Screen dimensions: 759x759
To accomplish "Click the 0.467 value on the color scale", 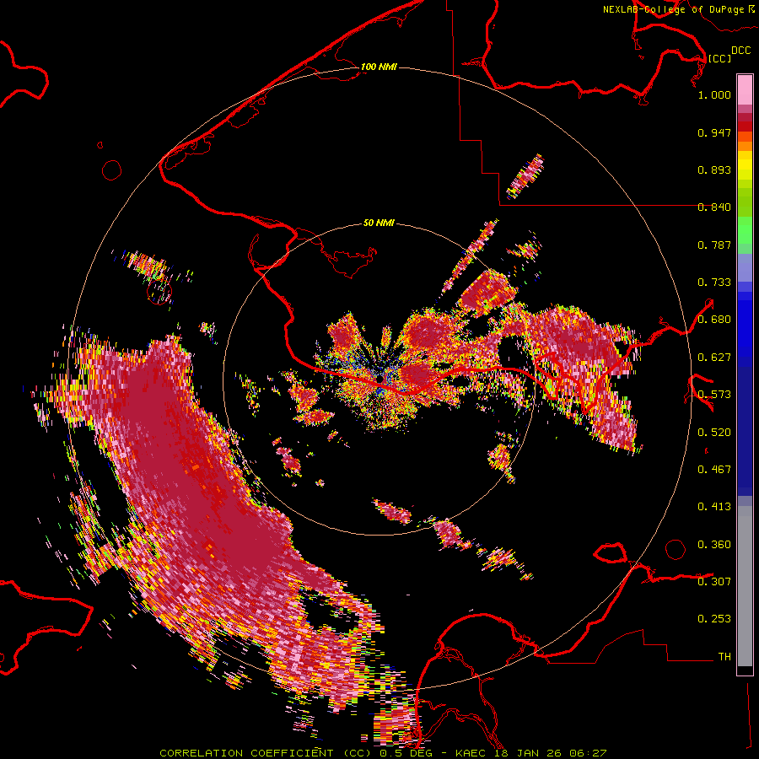I will coord(714,470).
